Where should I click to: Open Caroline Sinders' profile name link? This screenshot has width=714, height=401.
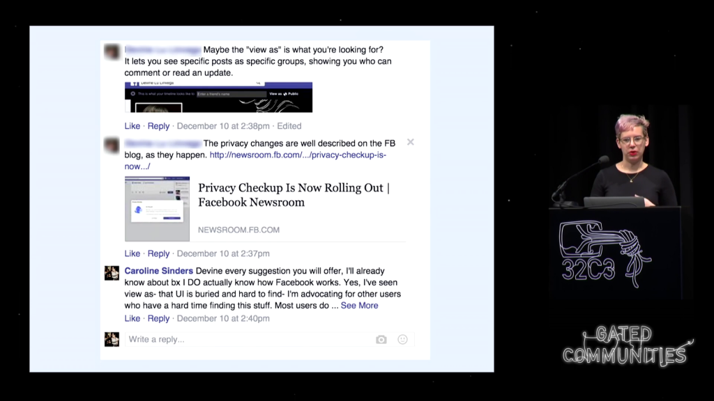coord(158,271)
